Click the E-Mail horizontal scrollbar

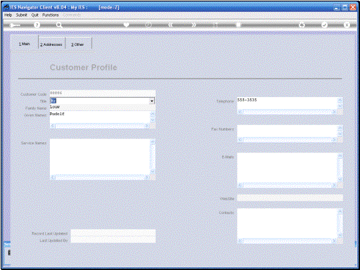coord(287,185)
